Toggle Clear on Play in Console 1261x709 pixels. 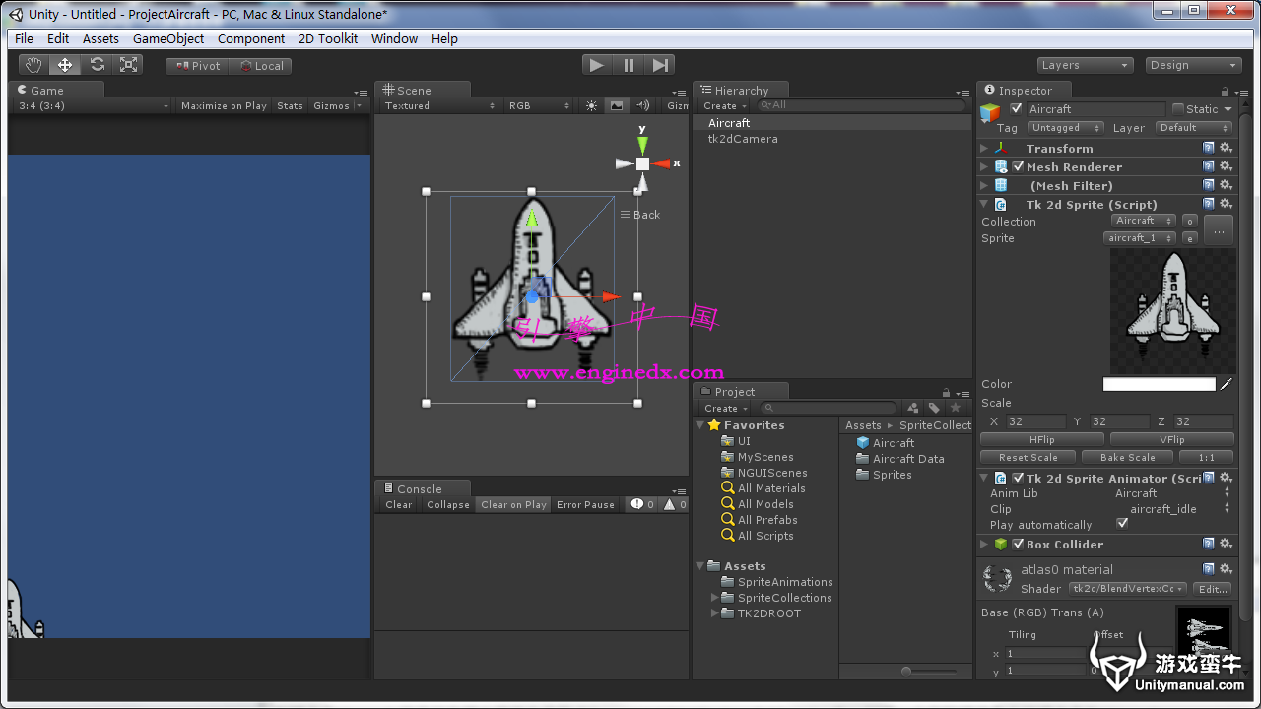tap(513, 504)
